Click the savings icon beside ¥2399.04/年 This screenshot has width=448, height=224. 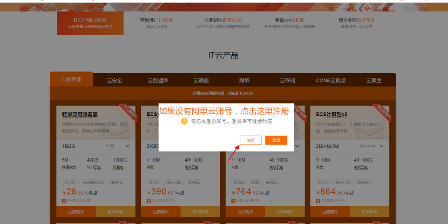click(318, 201)
